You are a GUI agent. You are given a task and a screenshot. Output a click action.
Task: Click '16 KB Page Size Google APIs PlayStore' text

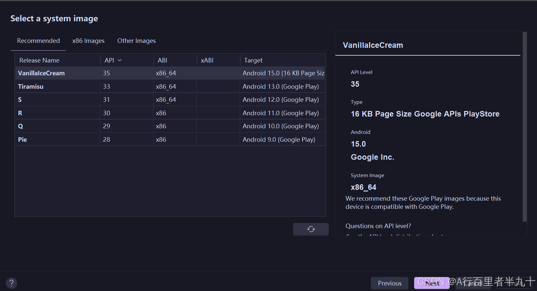click(x=425, y=114)
